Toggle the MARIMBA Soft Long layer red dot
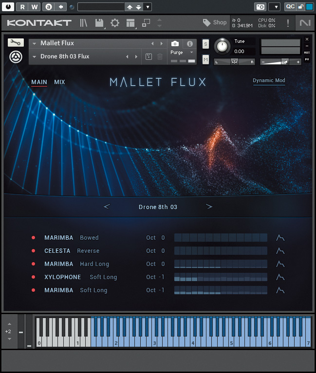316x373 pixels. tap(33, 290)
